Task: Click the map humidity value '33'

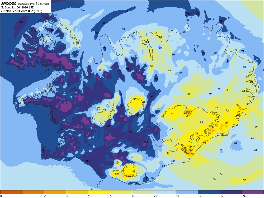Action: pyautogui.click(x=213, y=127)
